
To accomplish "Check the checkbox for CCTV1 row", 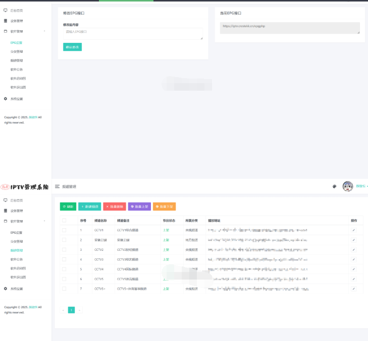I will pos(64,230).
